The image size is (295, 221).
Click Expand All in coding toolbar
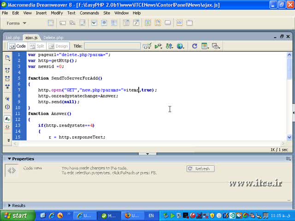click(x=7, y=87)
